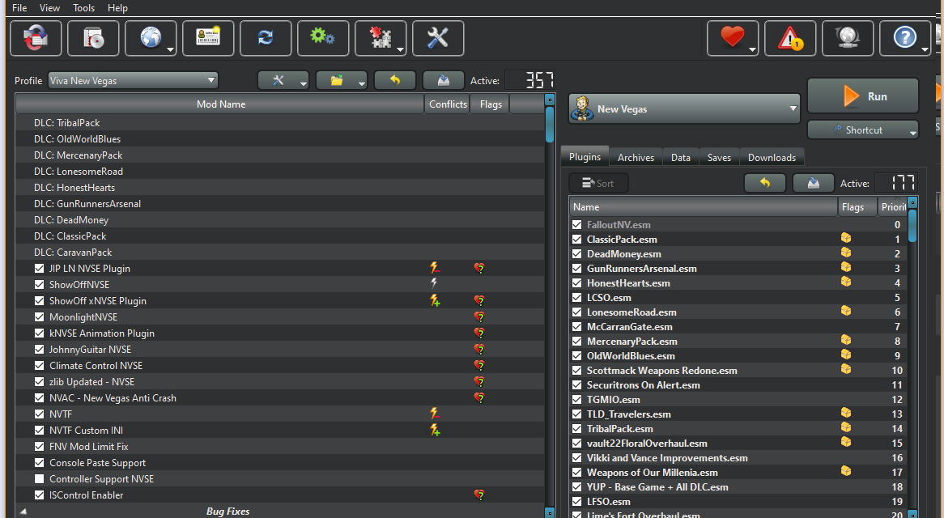944x518 pixels.
Task: Open the Profiles ID card icon
Action: click(x=208, y=38)
